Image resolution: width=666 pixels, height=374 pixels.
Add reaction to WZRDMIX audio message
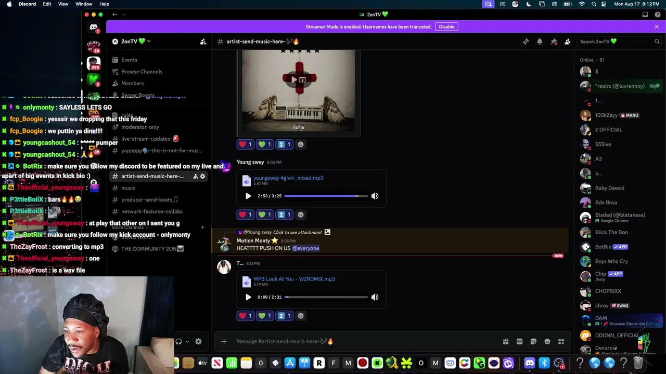point(301,316)
